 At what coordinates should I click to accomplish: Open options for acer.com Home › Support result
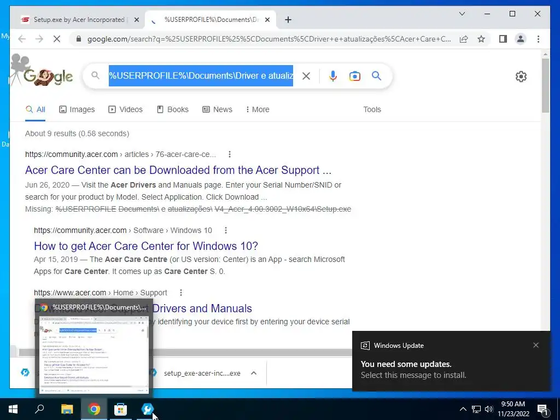(x=181, y=293)
